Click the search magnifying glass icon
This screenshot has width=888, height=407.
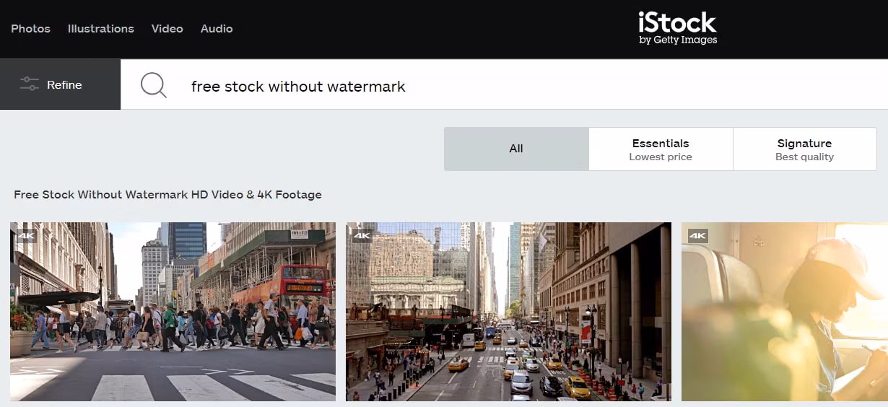click(153, 86)
